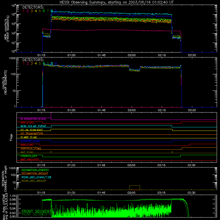Viewport: 220px width, 220px height.
Task: Click the SAA_FLAG label
Action: click(27, 145)
